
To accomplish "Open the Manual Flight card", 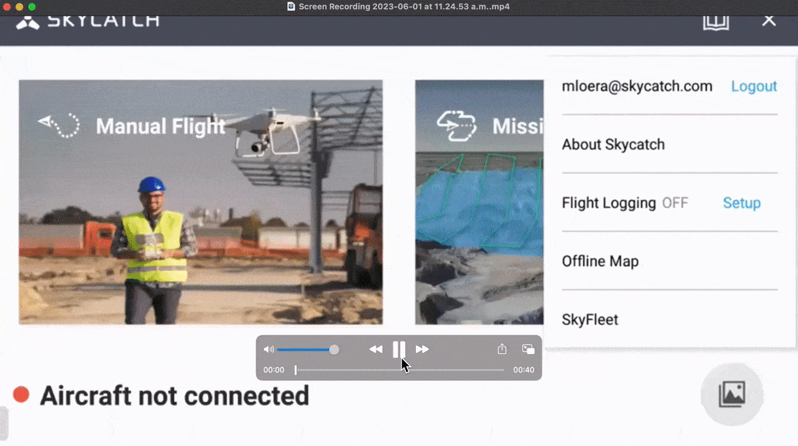I will tap(200, 202).
